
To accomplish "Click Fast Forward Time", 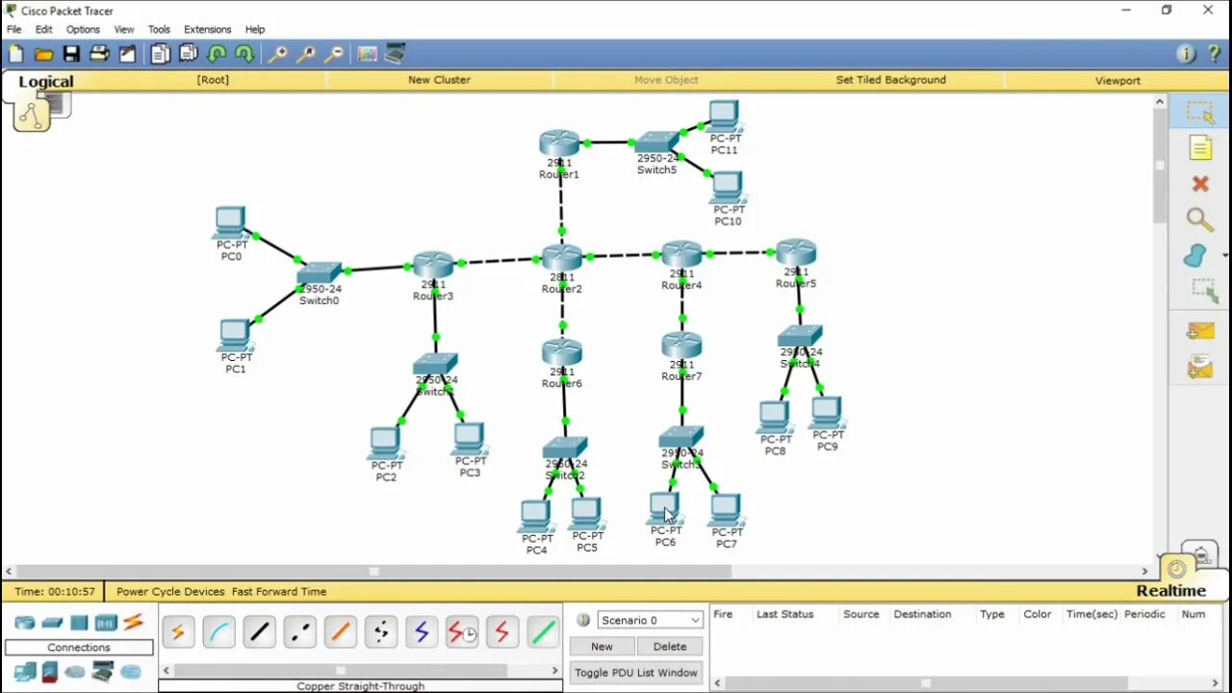I will pyautogui.click(x=279, y=592).
